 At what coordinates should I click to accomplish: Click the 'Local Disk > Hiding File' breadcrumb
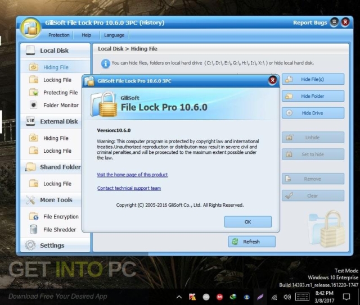[x=128, y=49]
